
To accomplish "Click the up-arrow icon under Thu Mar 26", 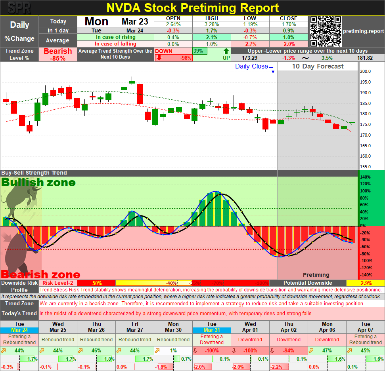I will 80,351.
